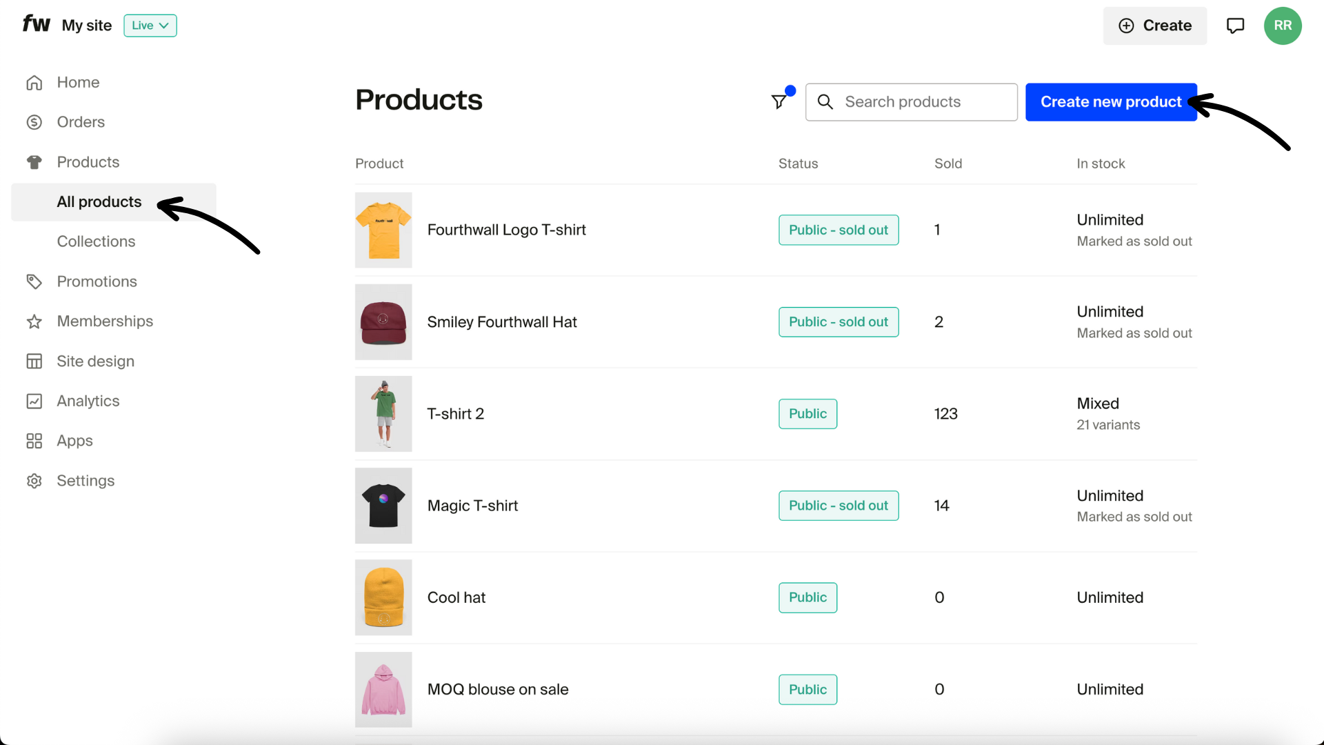Click Cool hat product name
Image resolution: width=1324 pixels, height=745 pixels.
point(457,597)
